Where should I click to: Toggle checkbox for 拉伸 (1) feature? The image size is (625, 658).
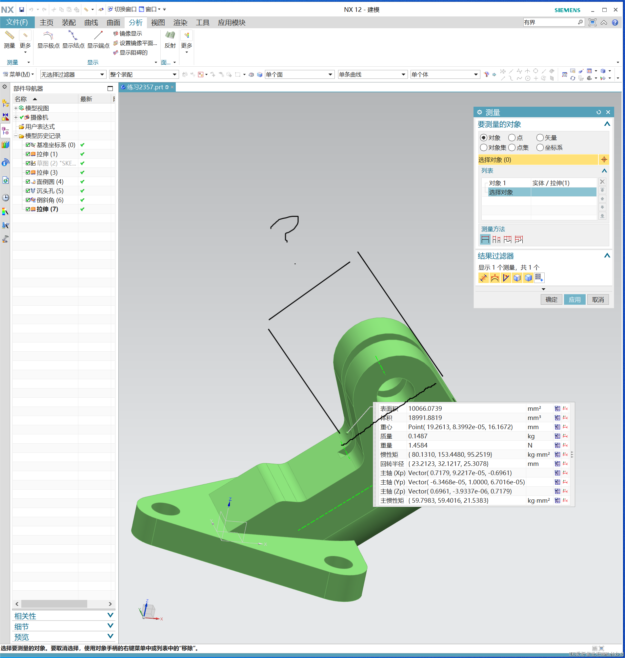click(x=28, y=154)
